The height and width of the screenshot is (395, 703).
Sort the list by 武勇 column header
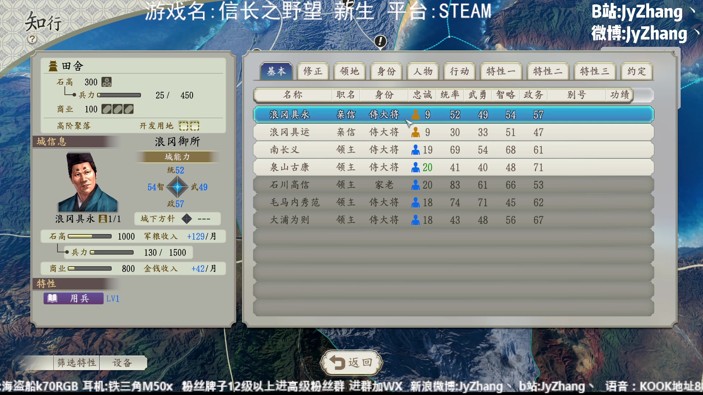(x=478, y=95)
